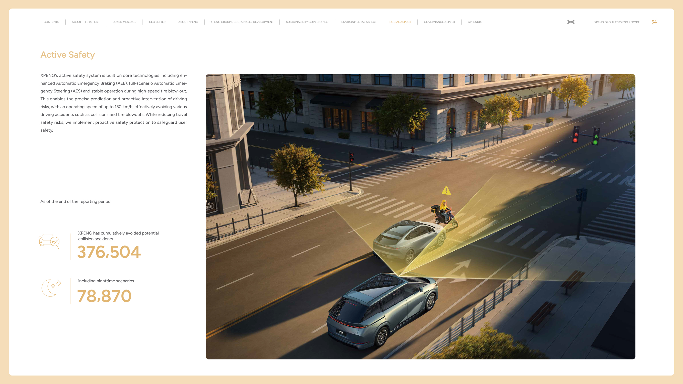This screenshot has height=384, width=683.
Task: Open the Appendix section link
Action: click(x=475, y=22)
